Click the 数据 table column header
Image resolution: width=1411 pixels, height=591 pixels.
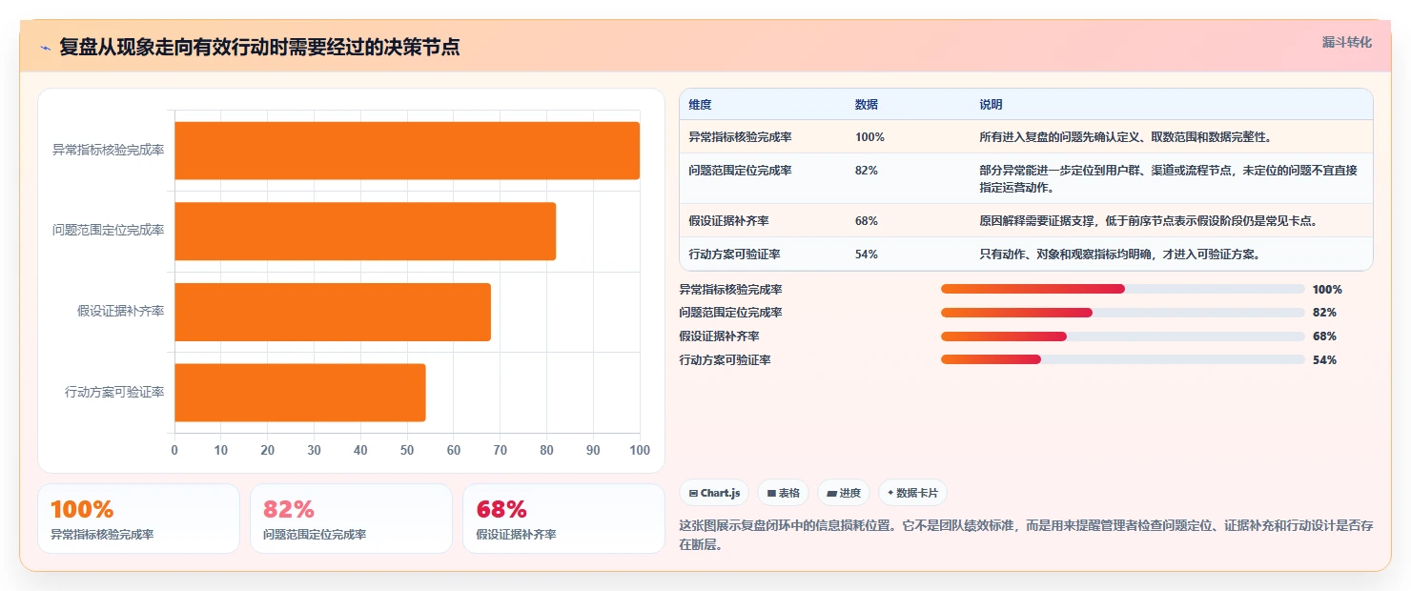point(867,105)
